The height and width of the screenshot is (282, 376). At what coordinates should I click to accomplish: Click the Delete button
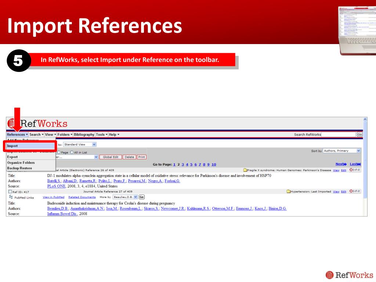[x=129, y=157]
